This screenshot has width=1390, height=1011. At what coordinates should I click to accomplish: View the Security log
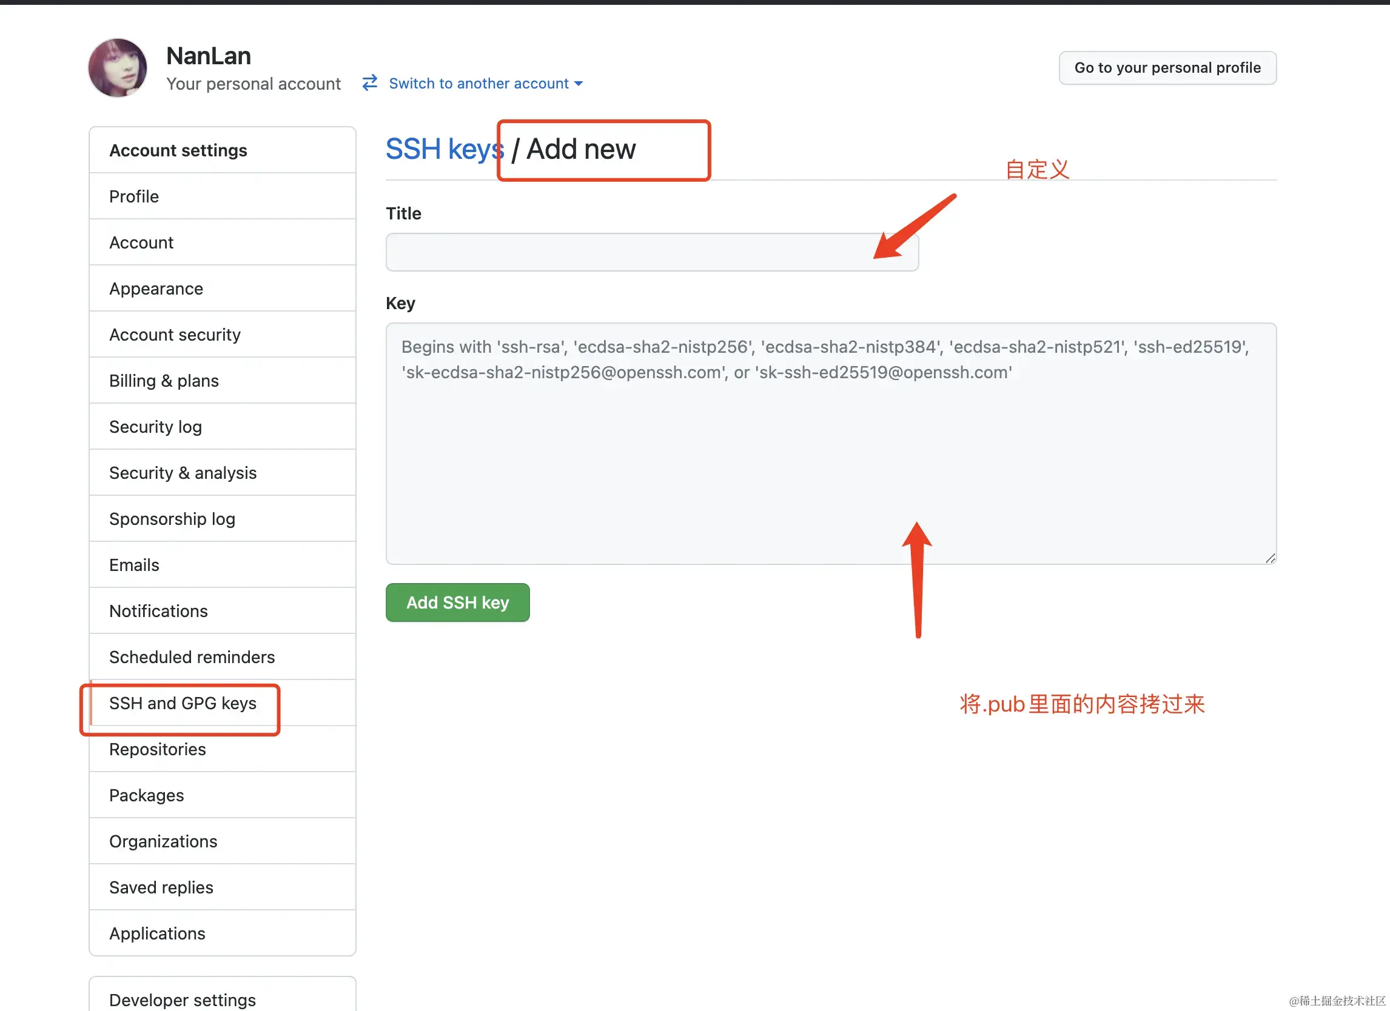point(156,427)
